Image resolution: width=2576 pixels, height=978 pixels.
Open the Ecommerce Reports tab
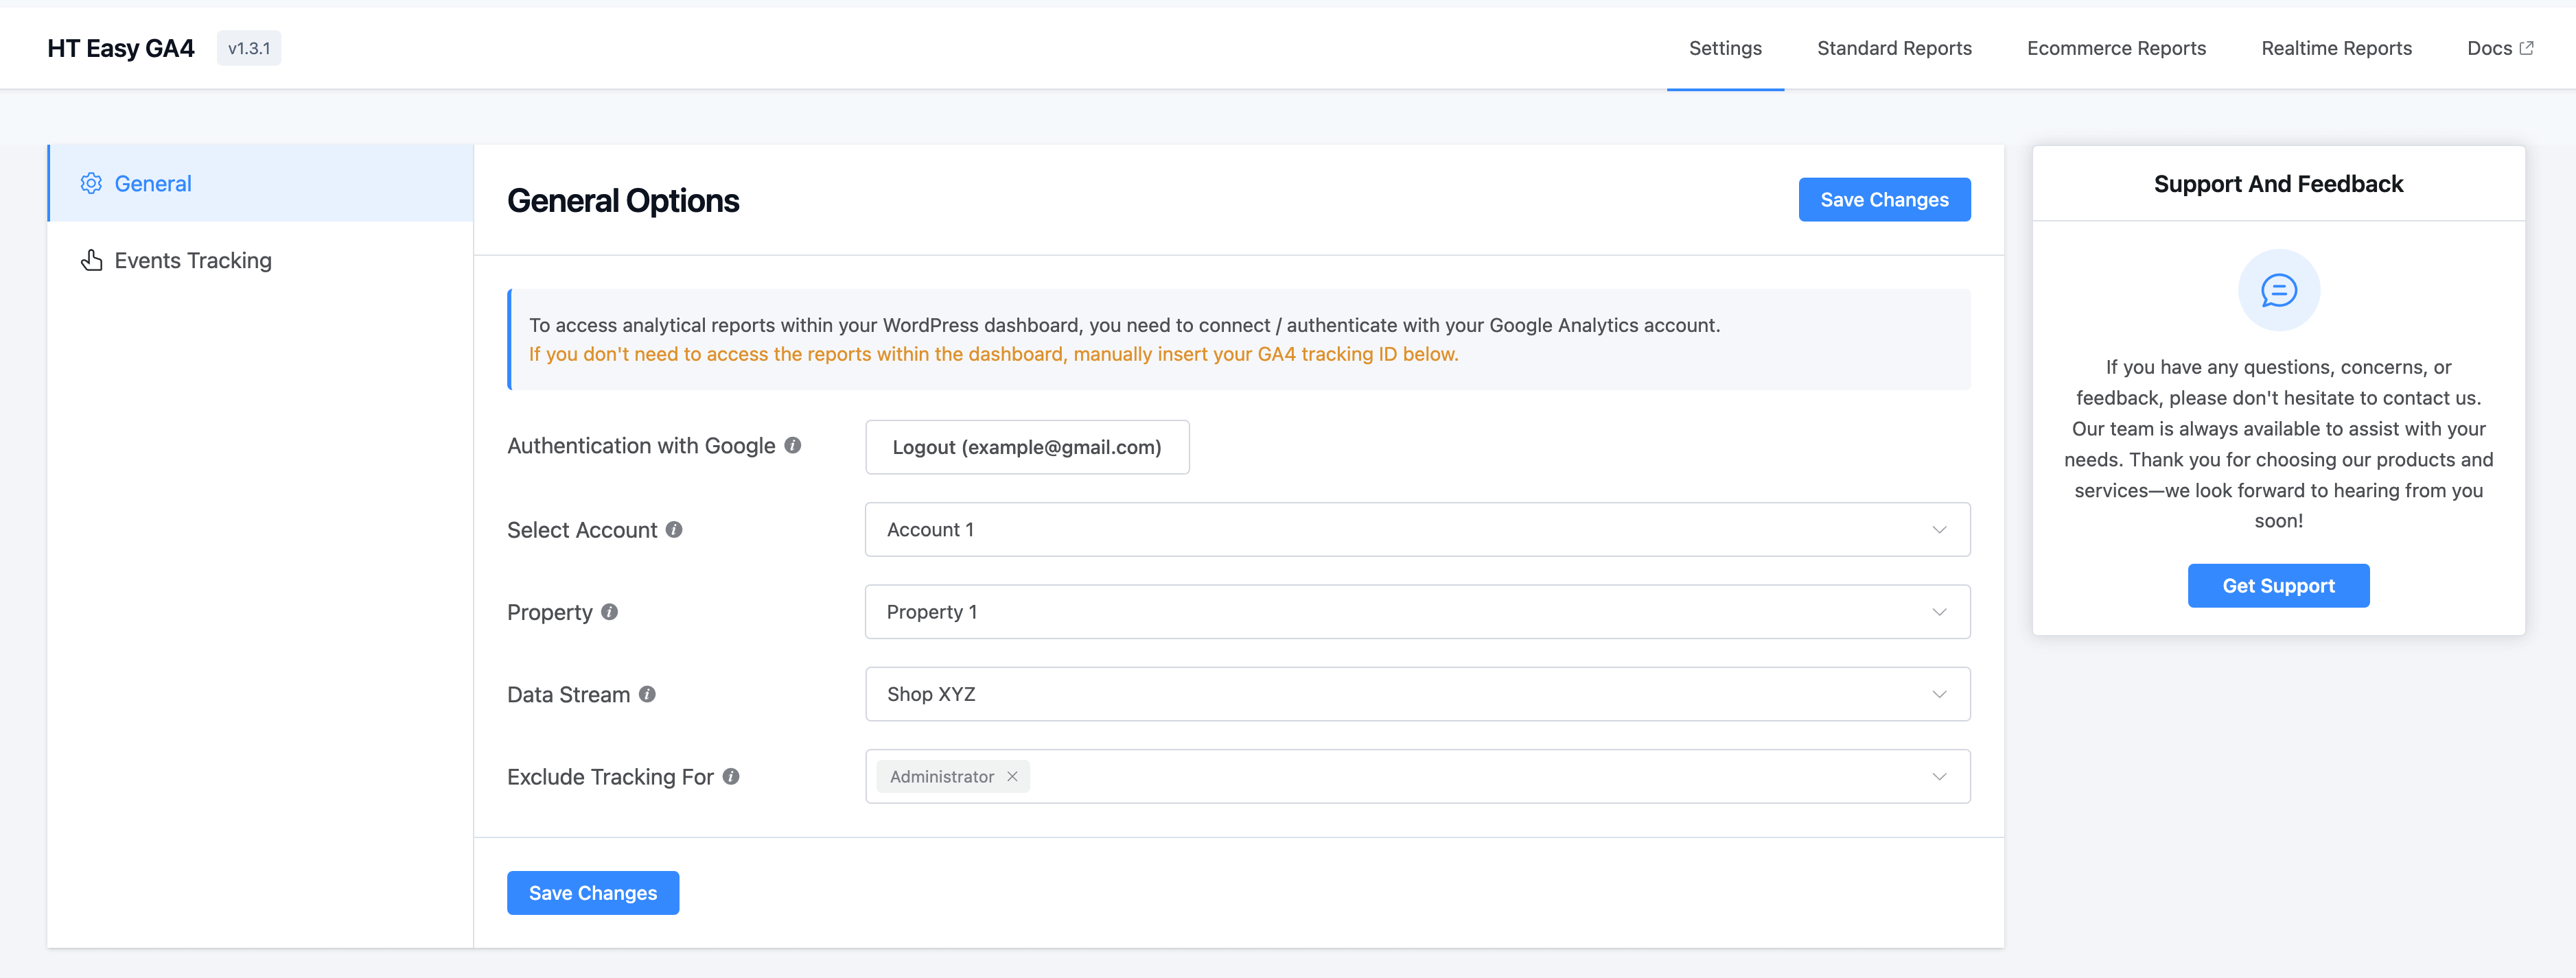(2116, 48)
